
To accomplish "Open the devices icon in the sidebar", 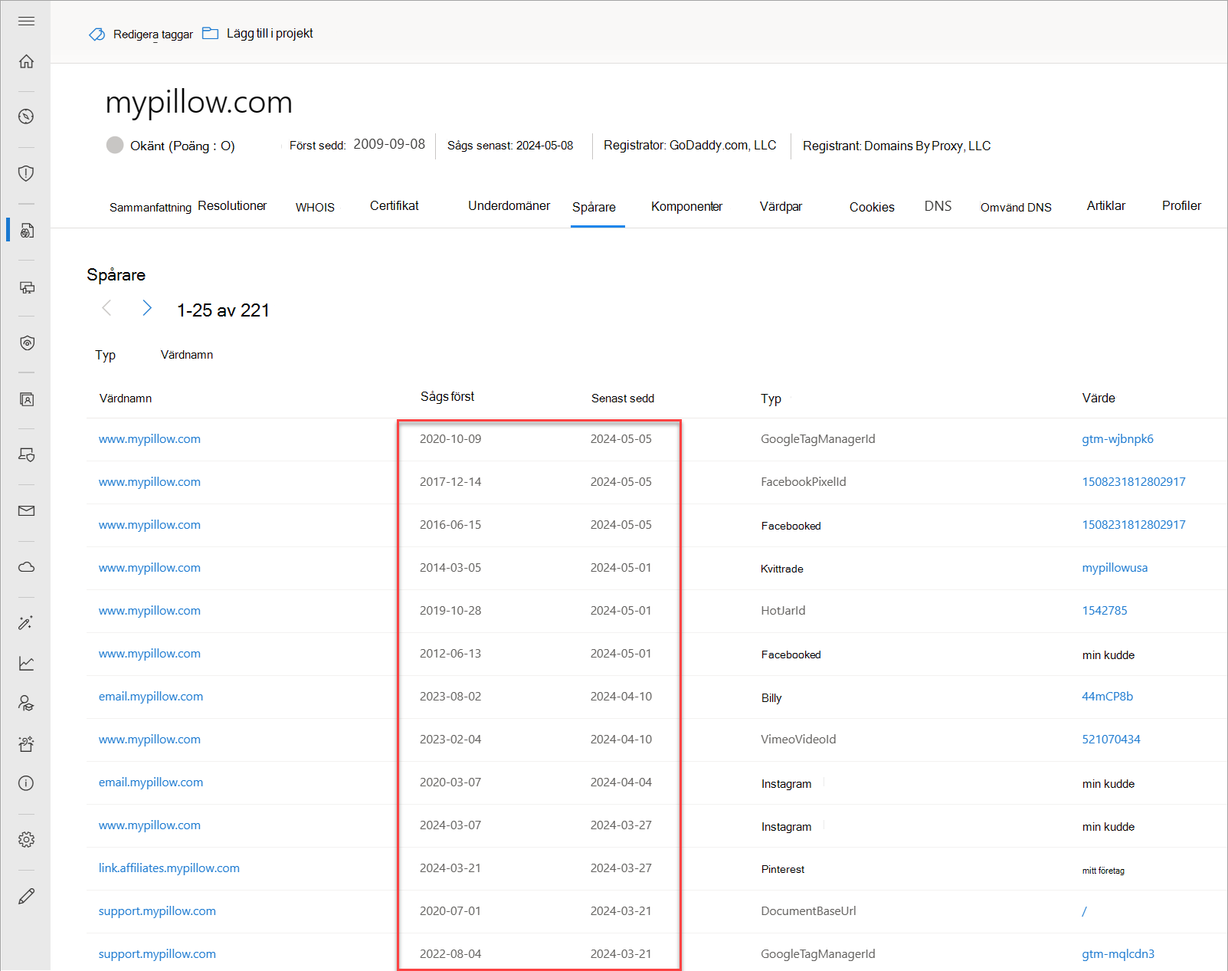I will click(26, 287).
